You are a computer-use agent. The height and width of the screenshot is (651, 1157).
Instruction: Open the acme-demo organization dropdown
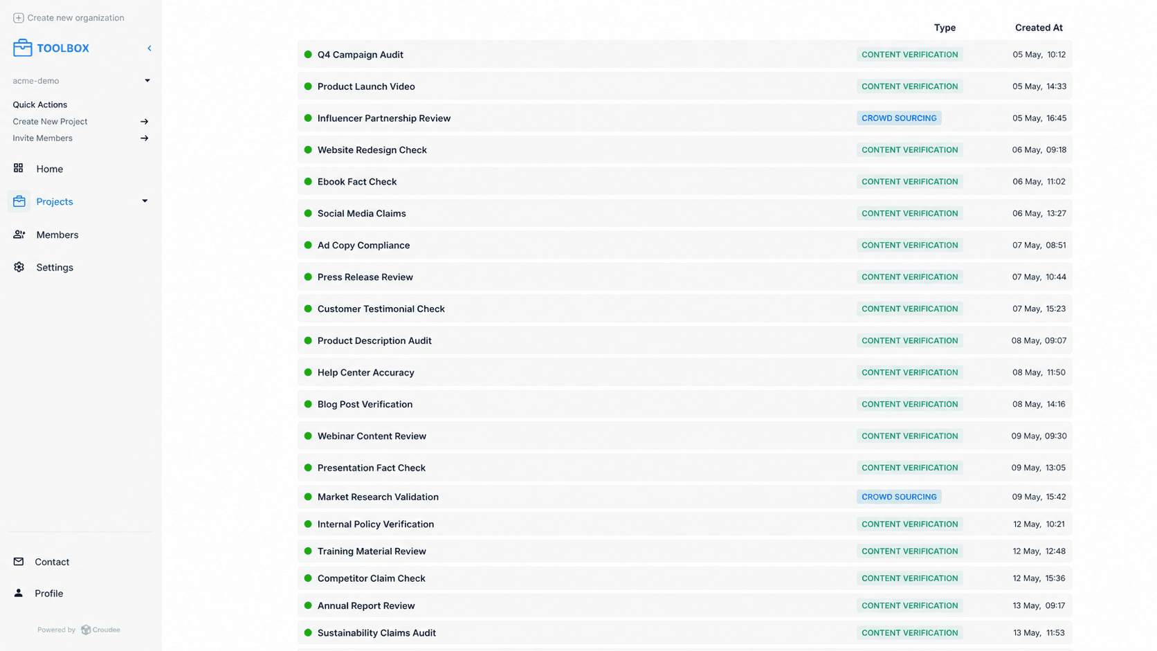pyautogui.click(x=81, y=81)
